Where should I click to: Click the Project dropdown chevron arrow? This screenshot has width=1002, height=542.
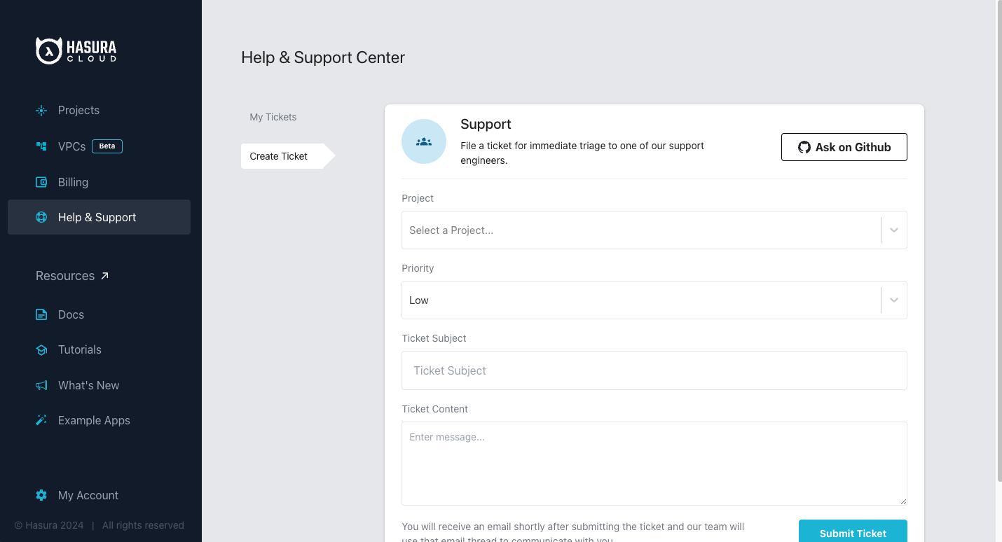[x=893, y=230]
